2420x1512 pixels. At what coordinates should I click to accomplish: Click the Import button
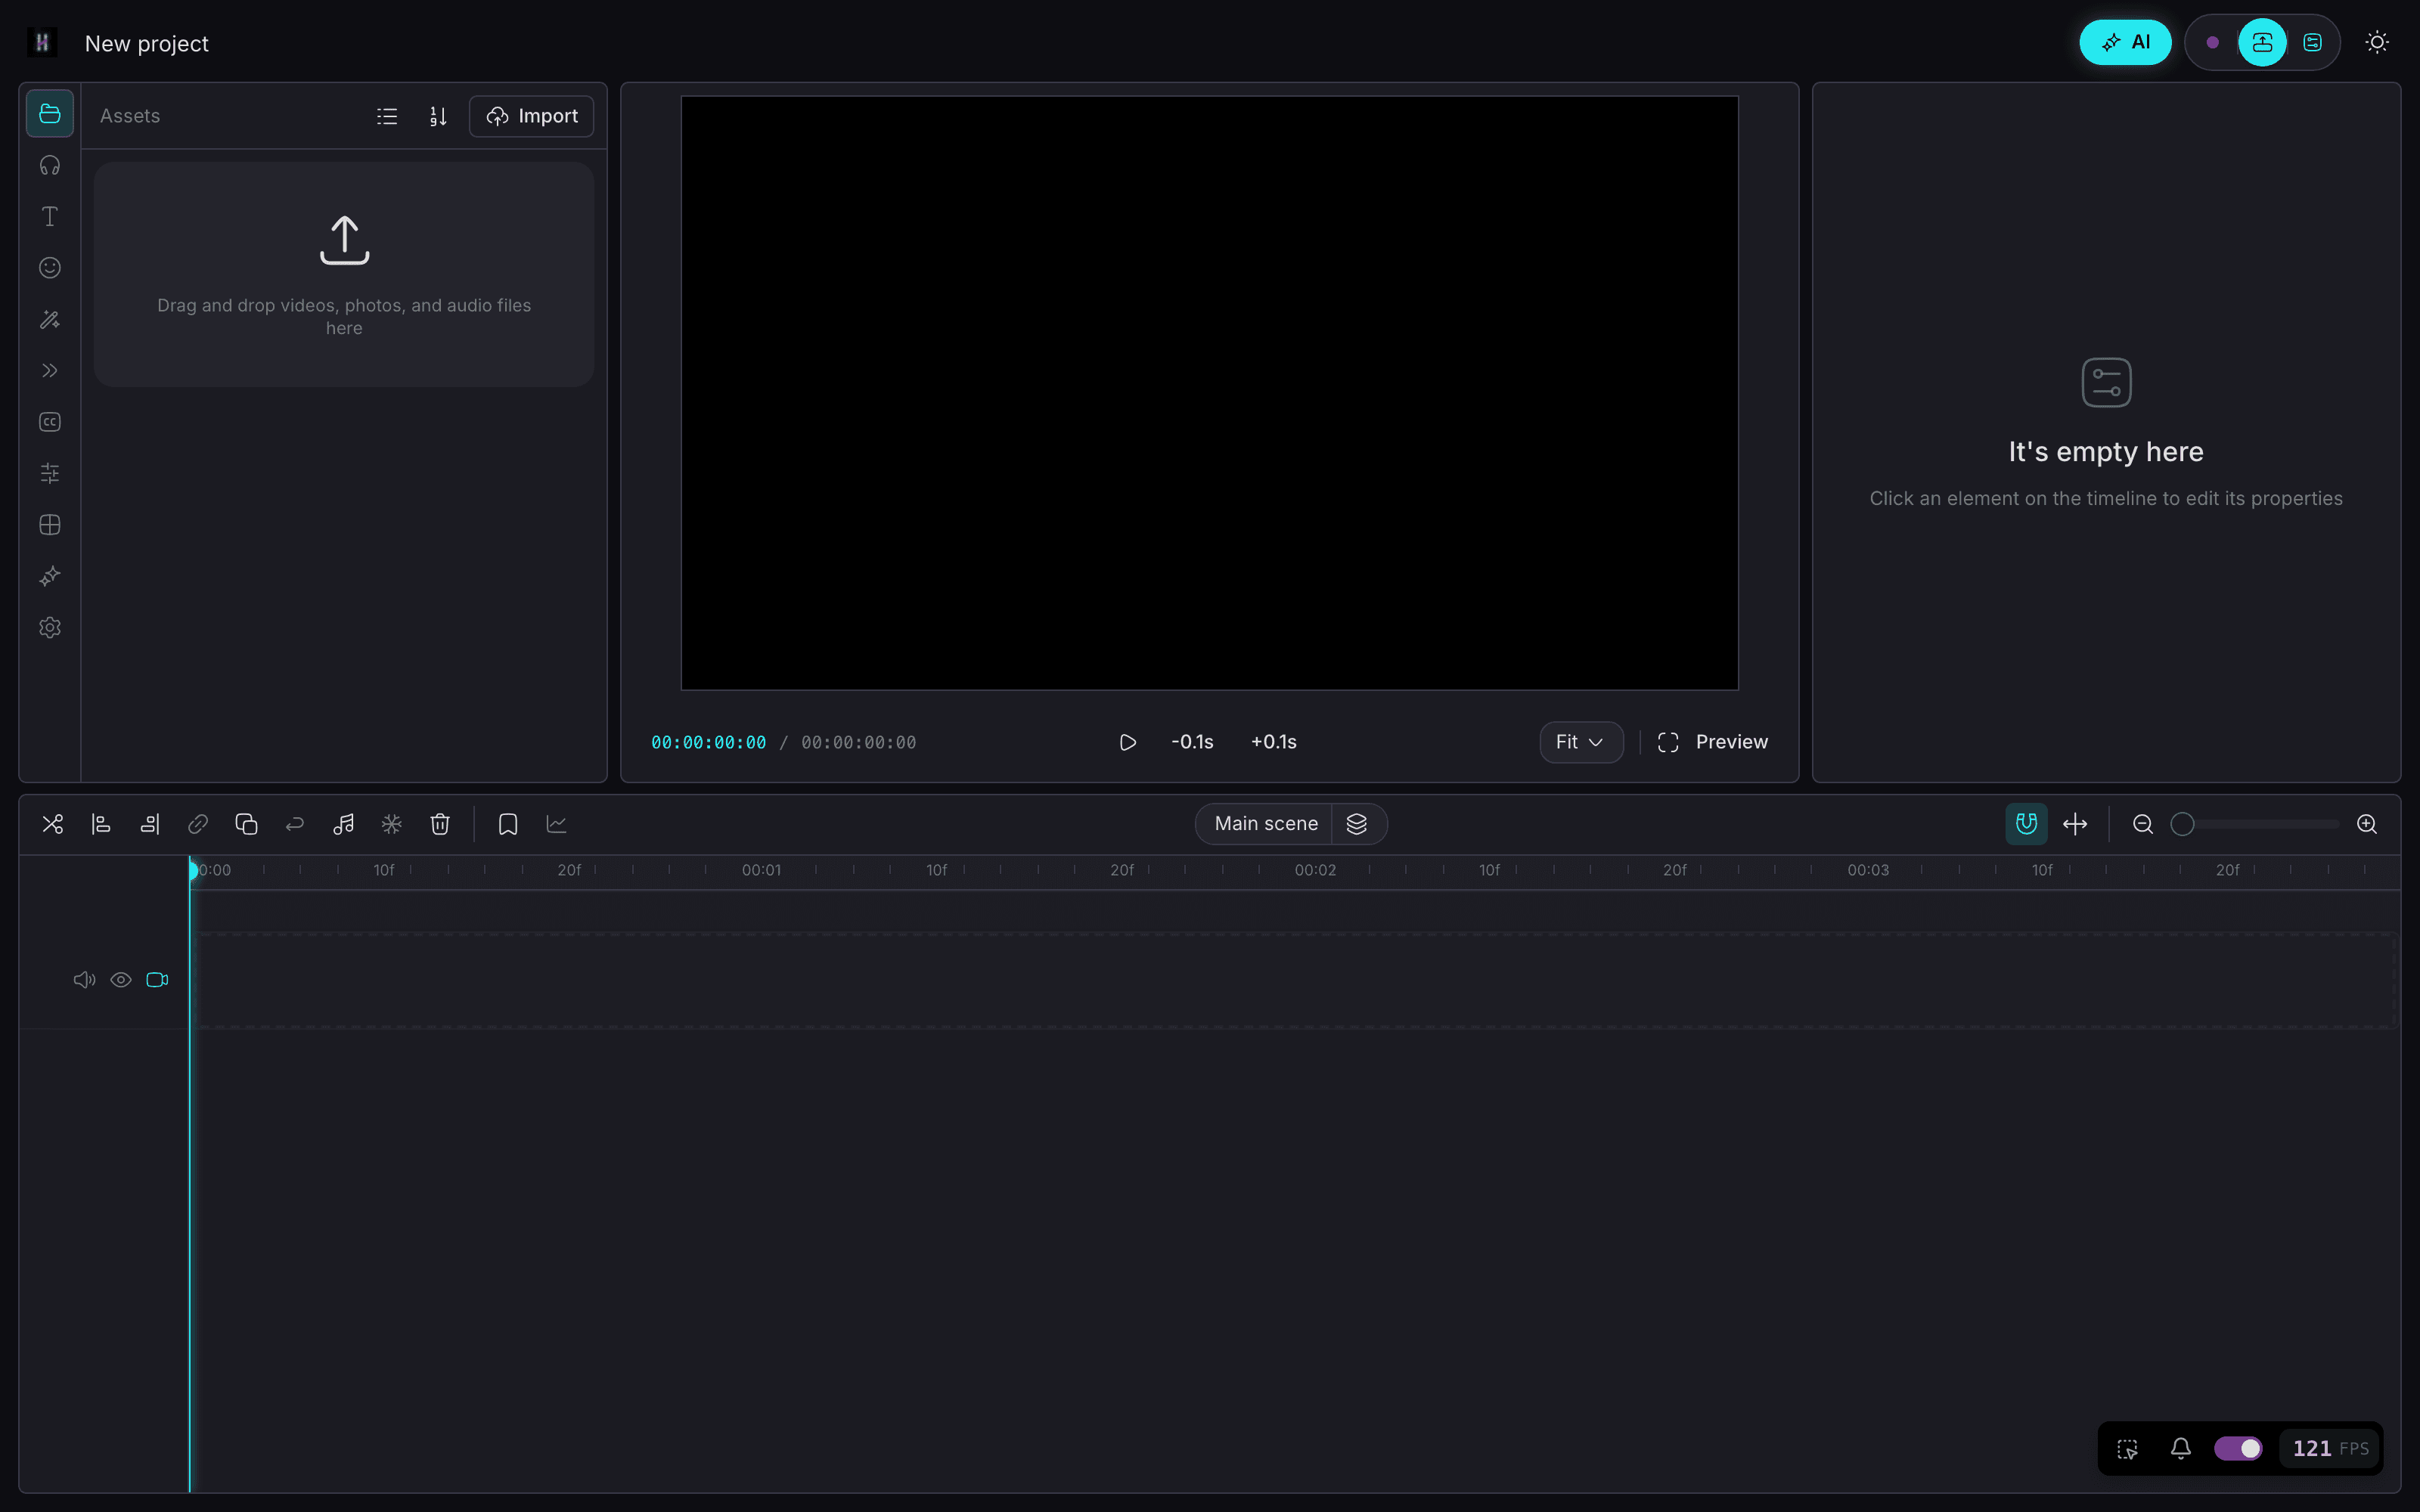coord(531,116)
